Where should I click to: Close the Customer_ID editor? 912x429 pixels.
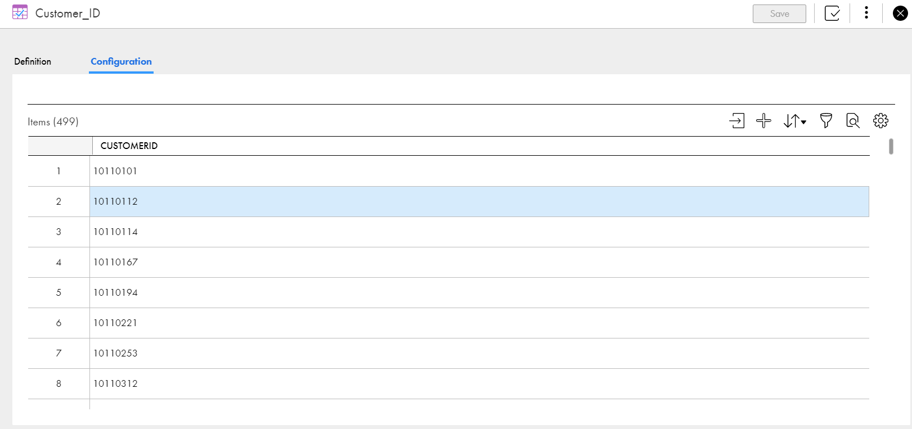[x=900, y=13]
